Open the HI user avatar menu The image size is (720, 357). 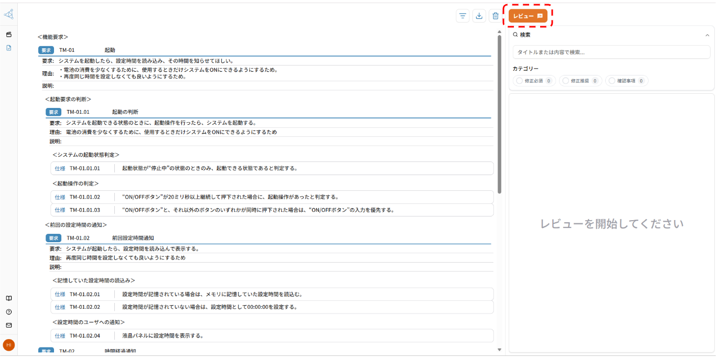[9, 345]
